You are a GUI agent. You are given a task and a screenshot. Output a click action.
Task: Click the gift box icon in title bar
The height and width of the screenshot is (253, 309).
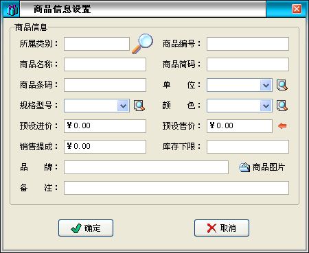[x=12, y=10]
